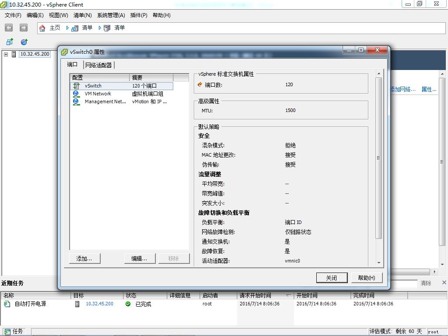Click the Close button in dialog
The image size is (448, 336).
(x=332, y=278)
